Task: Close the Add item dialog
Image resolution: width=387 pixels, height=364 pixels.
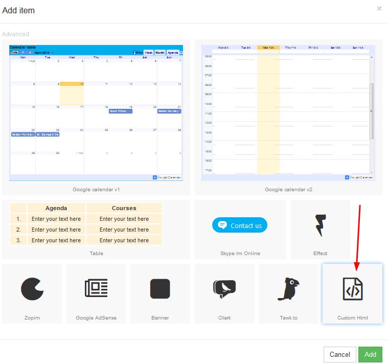Action: pyautogui.click(x=379, y=9)
